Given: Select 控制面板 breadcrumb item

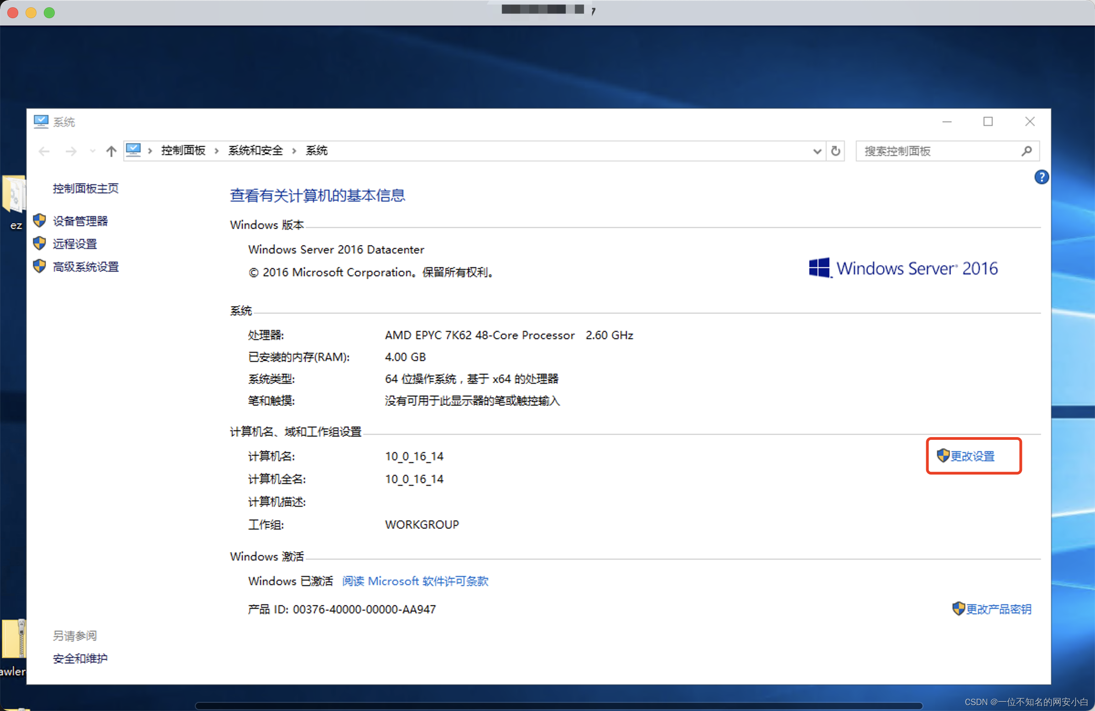Looking at the screenshot, I should [183, 151].
